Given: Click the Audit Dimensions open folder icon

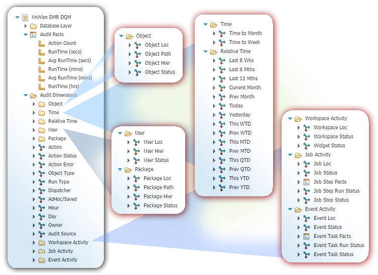Looking at the screenshot, I should (x=33, y=96).
